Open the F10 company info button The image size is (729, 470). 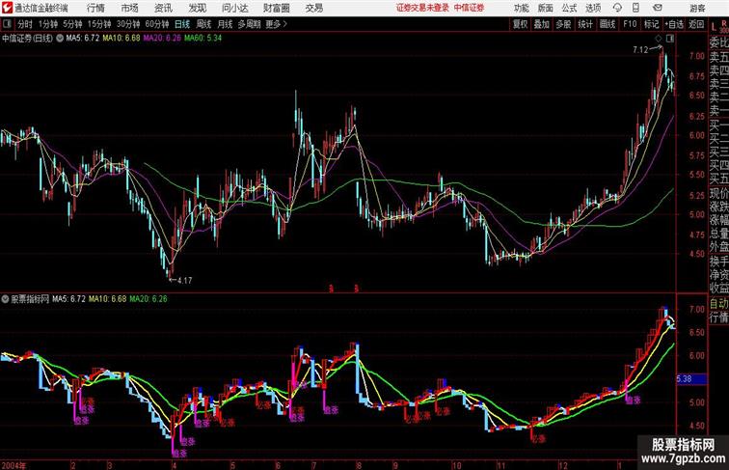[x=630, y=24]
